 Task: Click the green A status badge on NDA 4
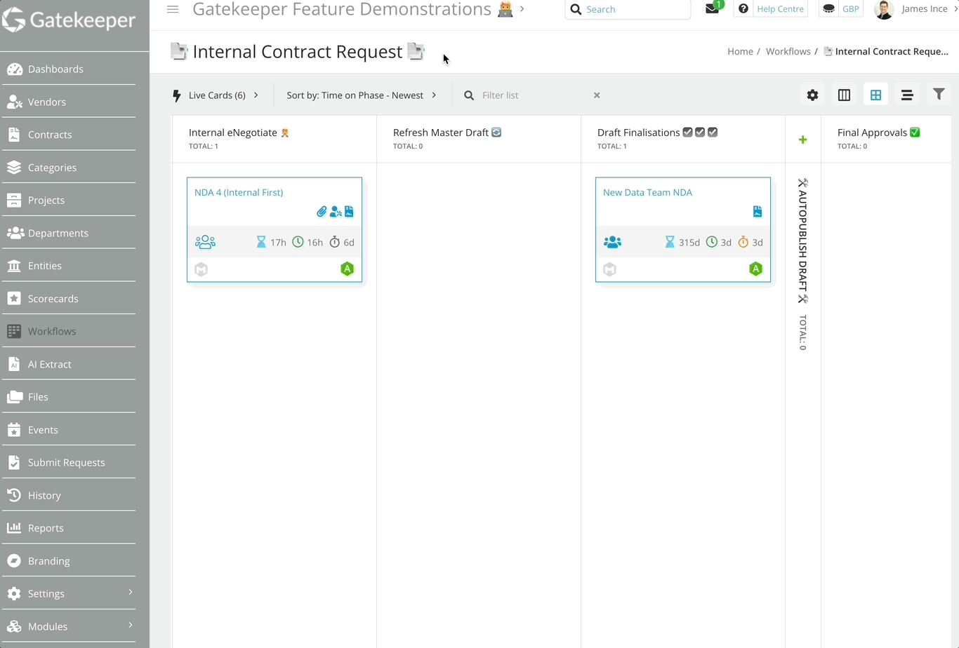point(347,269)
